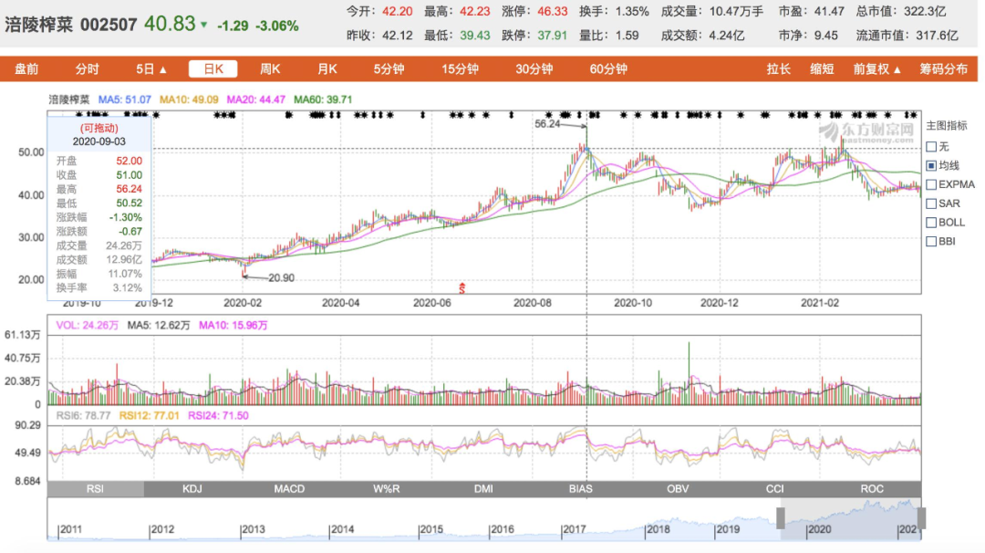The width and height of the screenshot is (985, 553).
Task: Click the 2015 position on the timeline slider
Action: [x=431, y=529]
